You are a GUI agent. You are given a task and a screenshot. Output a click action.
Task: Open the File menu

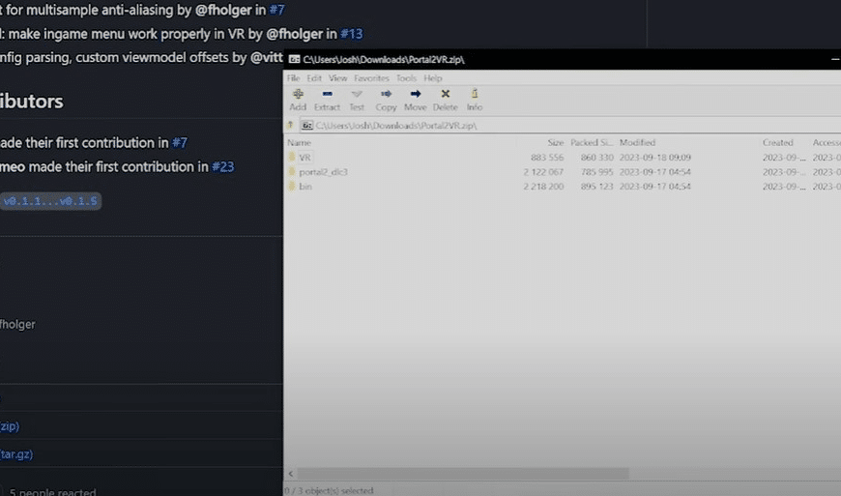click(x=293, y=78)
